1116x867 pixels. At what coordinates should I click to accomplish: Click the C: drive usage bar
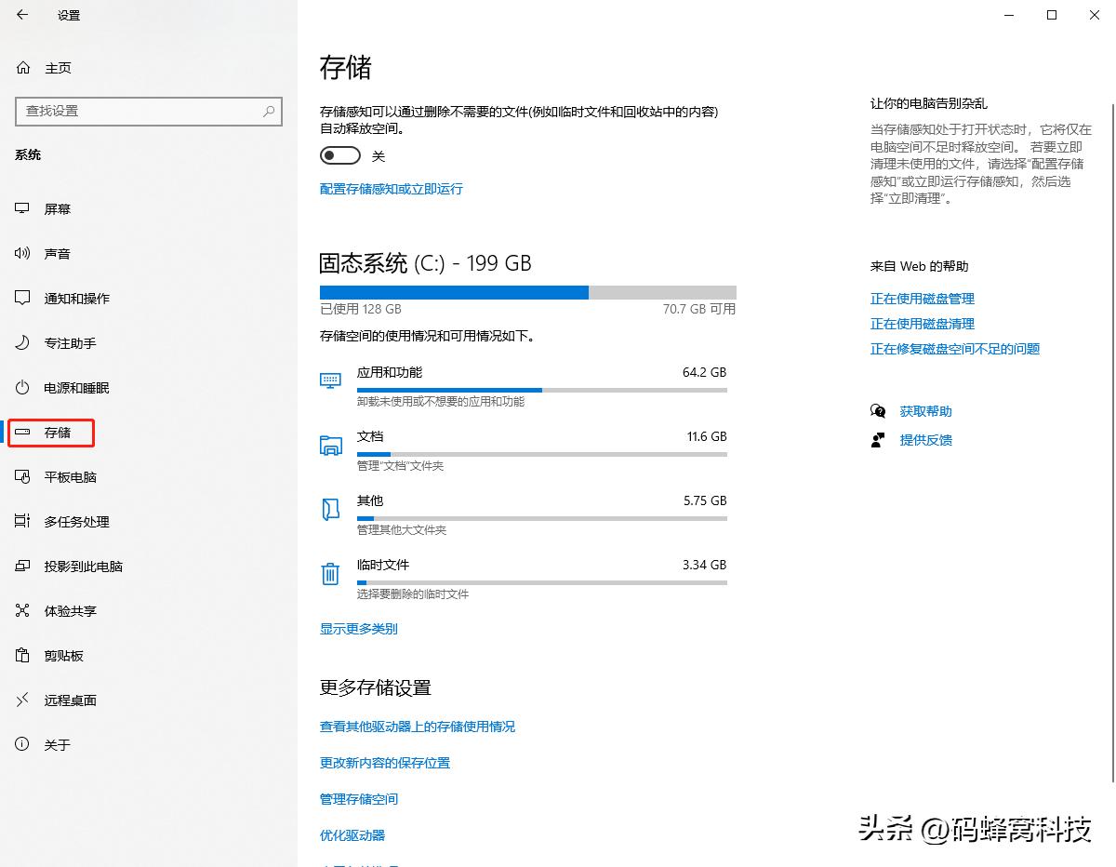[527, 292]
